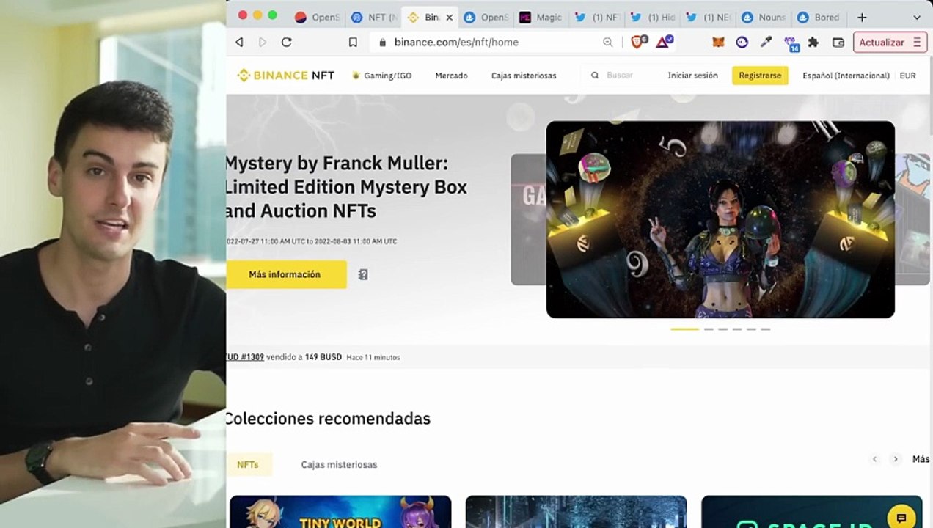Switch to the Nouns tab
The image size is (933, 528).
pos(764,18)
